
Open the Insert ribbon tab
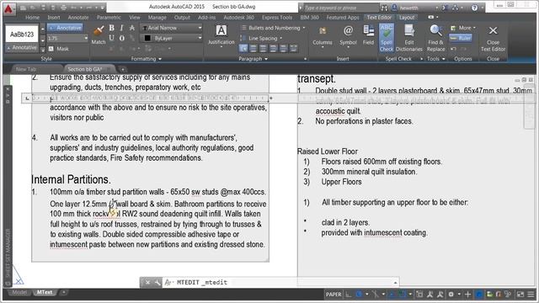pos(54,17)
